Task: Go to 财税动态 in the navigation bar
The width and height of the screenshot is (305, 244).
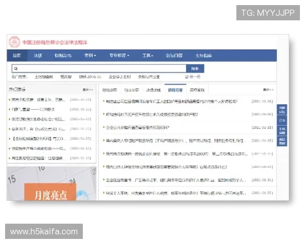Action: [63, 55]
